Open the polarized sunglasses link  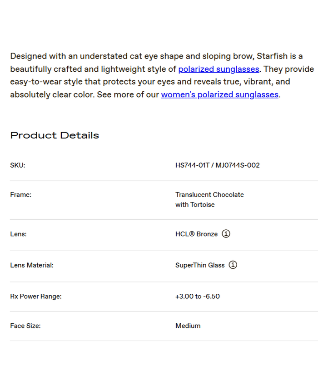pos(219,69)
